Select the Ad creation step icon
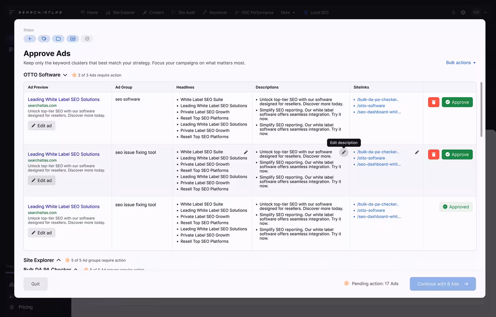The width and height of the screenshot is (496, 317). click(73, 38)
